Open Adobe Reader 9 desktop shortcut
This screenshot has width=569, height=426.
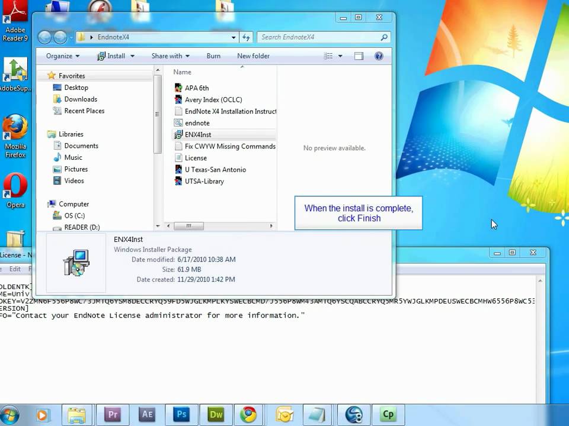tap(15, 21)
